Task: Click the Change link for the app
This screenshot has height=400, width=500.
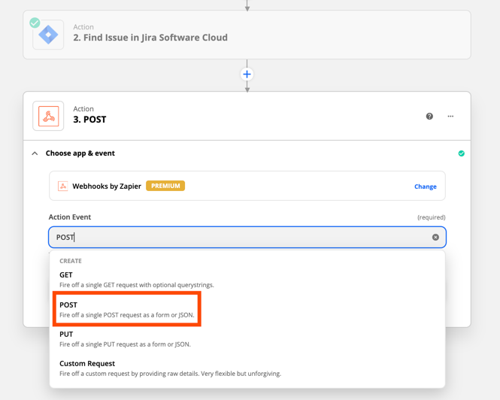Action: pos(425,186)
